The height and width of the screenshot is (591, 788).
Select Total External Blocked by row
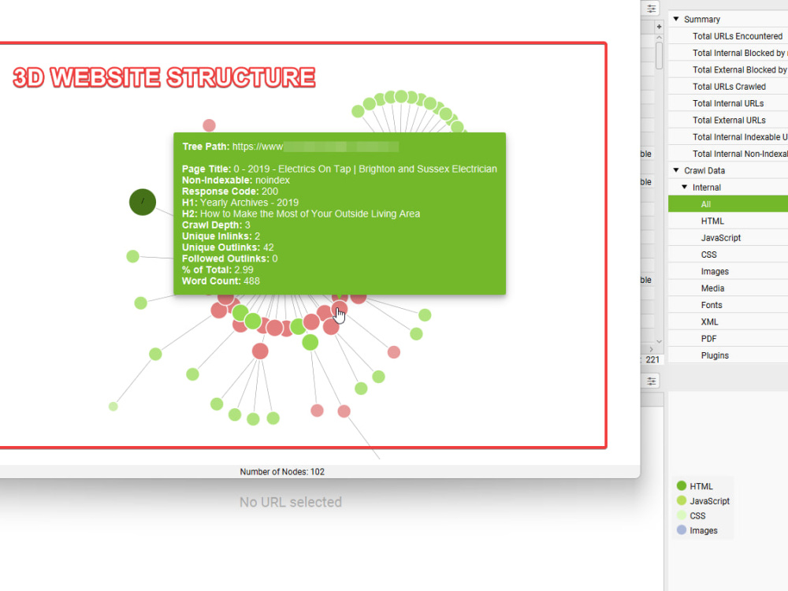pos(727,70)
